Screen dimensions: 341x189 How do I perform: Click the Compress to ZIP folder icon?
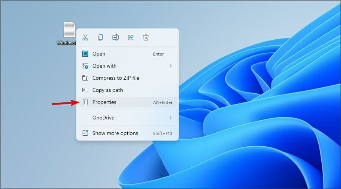pyautogui.click(x=85, y=78)
